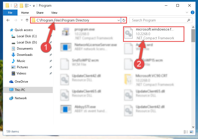Switch to large icons view layout
This screenshot has height=139, width=198.
(x=192, y=132)
